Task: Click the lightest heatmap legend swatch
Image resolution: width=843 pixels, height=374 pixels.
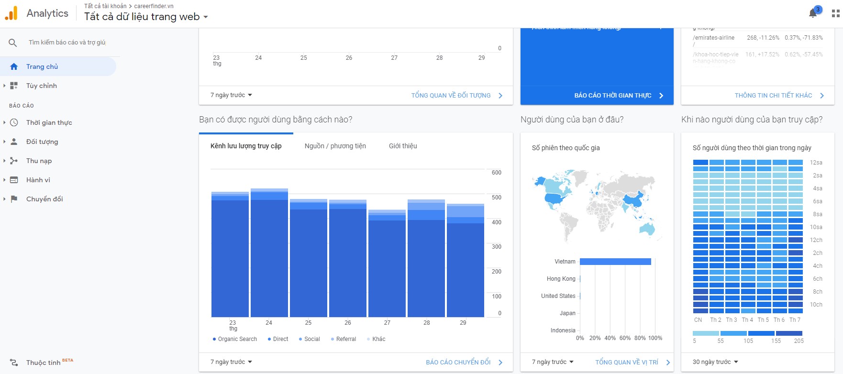Action: click(x=706, y=333)
